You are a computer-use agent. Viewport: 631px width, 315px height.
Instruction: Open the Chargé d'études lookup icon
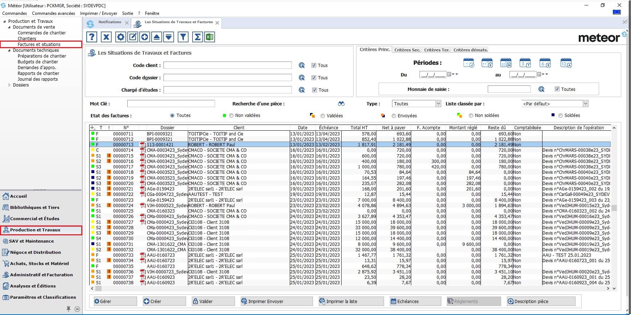[301, 90]
